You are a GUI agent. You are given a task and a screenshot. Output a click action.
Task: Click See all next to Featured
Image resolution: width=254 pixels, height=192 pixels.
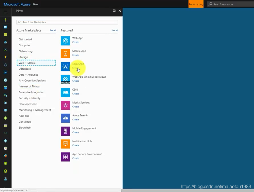tap(114, 30)
